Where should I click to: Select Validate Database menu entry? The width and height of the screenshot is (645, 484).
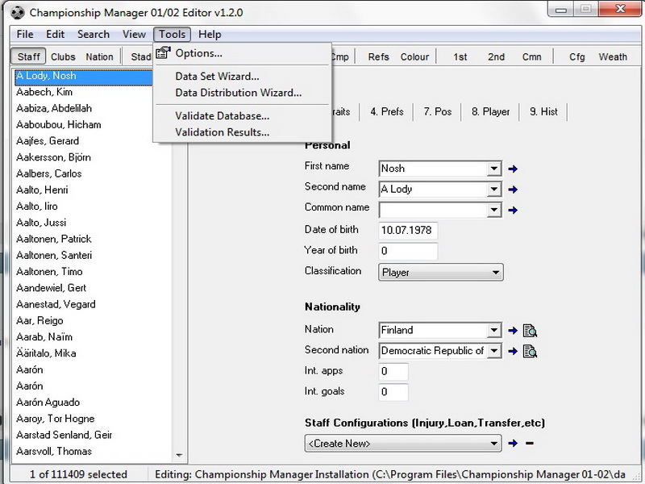(242, 116)
